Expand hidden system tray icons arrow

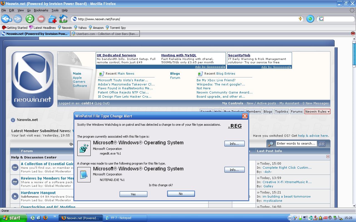click(290, 218)
